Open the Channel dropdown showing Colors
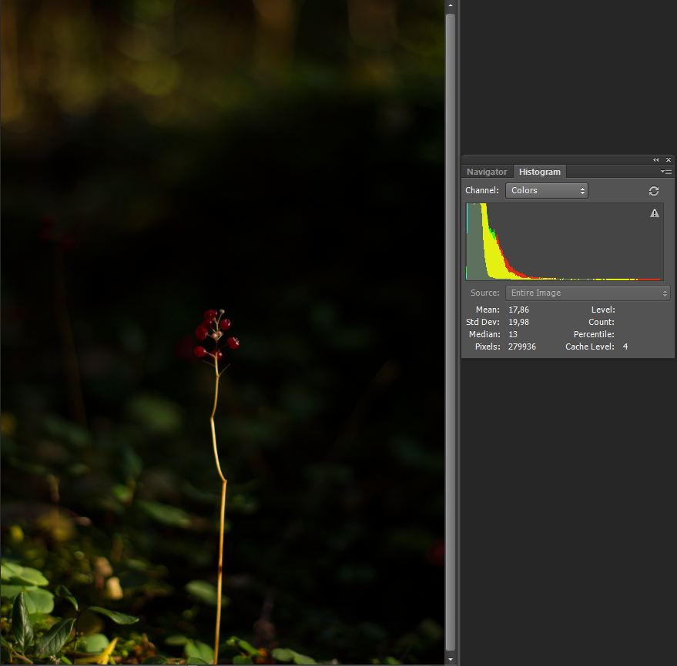The height and width of the screenshot is (666, 677). click(x=547, y=190)
